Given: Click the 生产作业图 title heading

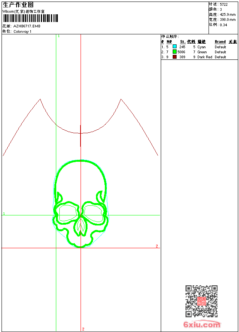Looking at the screenshot, I should point(18,5).
